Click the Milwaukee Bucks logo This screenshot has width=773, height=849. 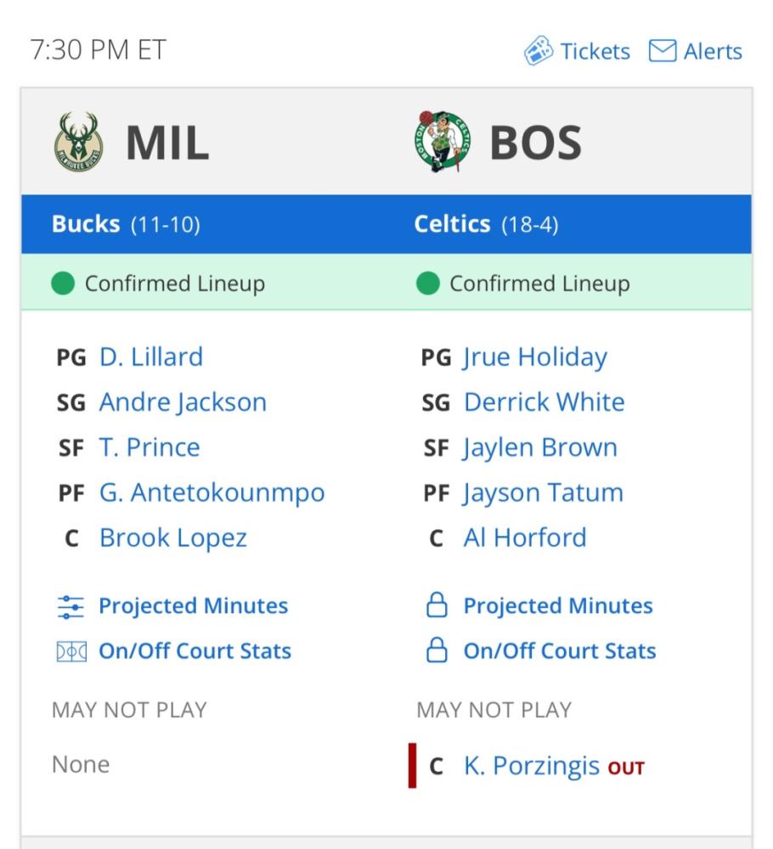click(78, 142)
